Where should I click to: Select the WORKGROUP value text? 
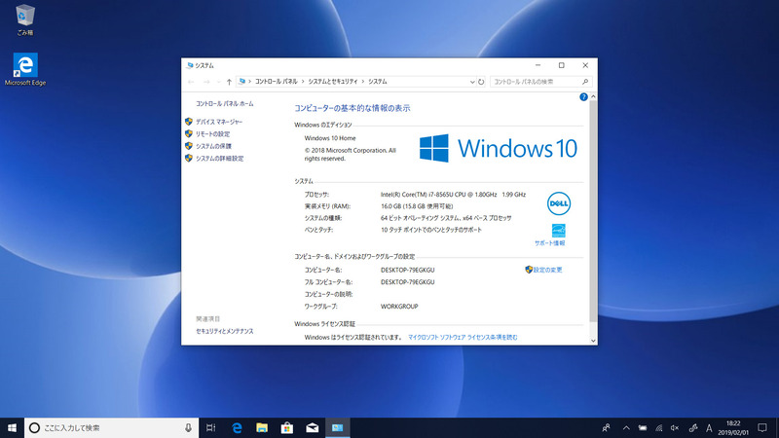(399, 307)
